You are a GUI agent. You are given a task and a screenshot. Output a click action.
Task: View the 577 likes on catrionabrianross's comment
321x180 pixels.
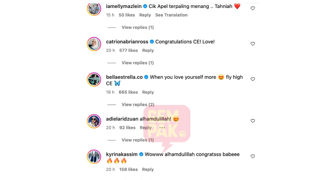click(128, 50)
